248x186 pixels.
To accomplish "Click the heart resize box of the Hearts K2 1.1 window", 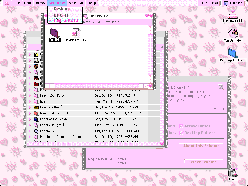I will click(150, 86).
